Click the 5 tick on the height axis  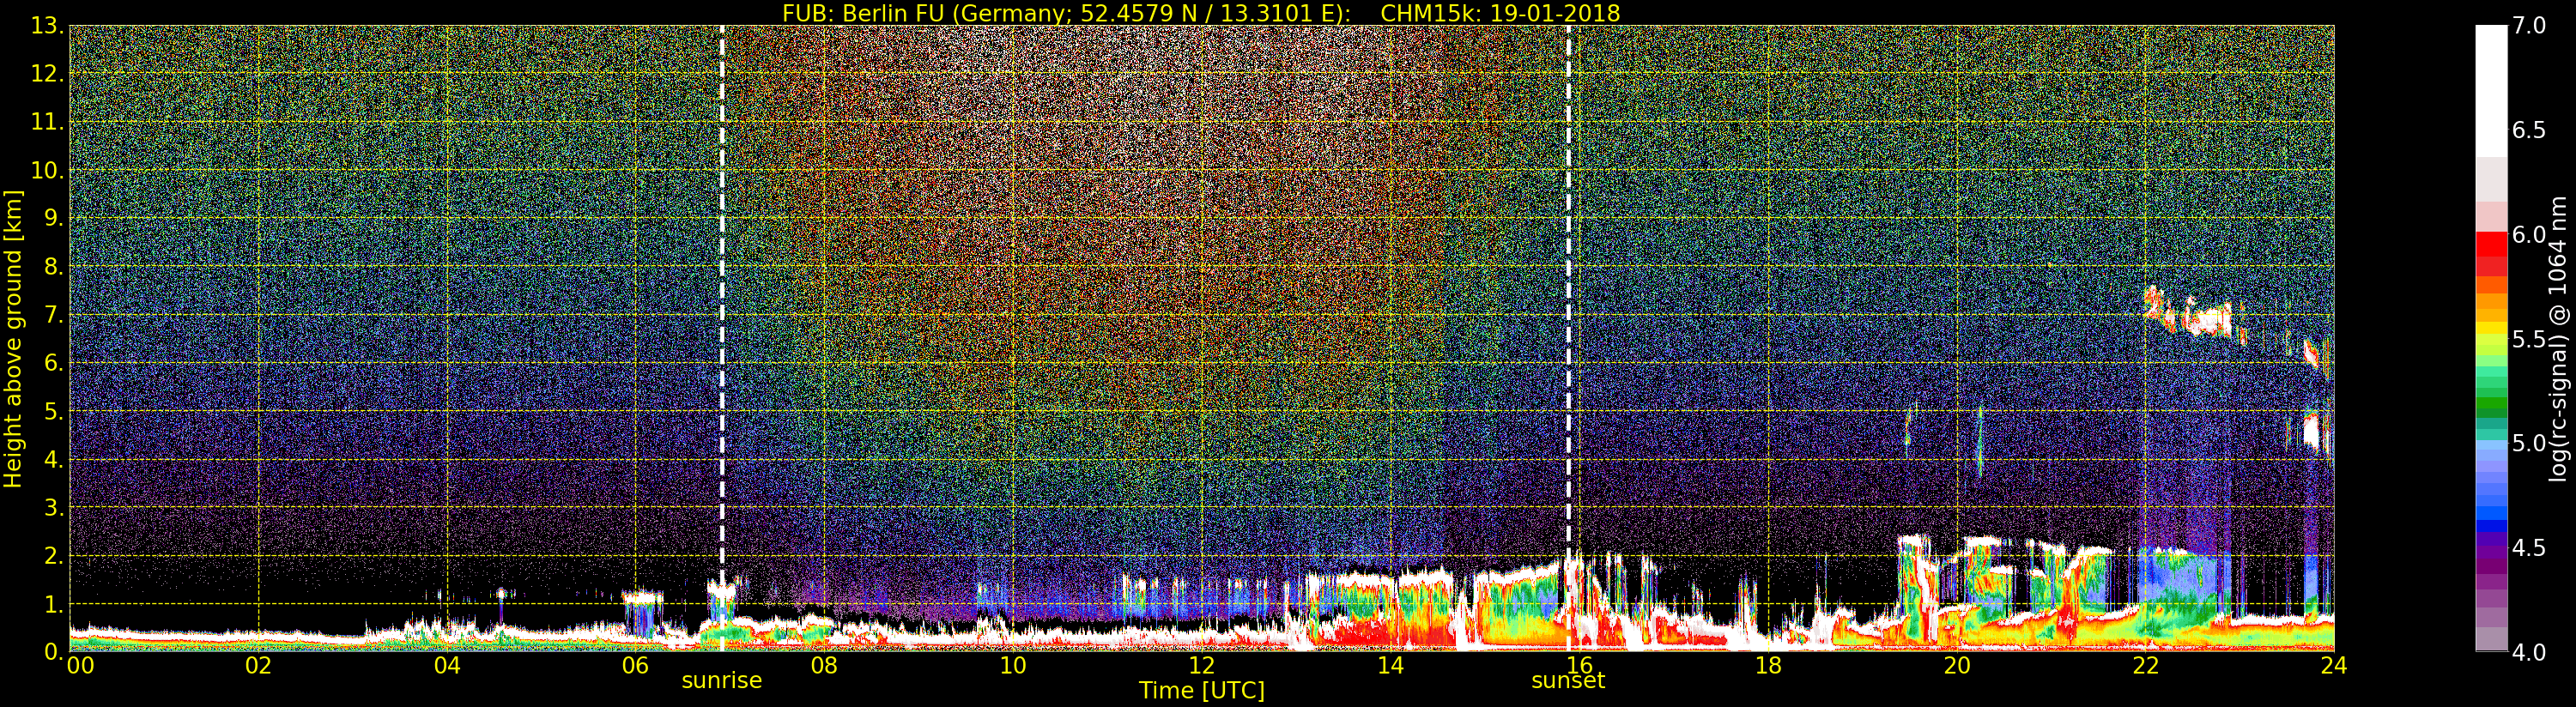pos(52,411)
